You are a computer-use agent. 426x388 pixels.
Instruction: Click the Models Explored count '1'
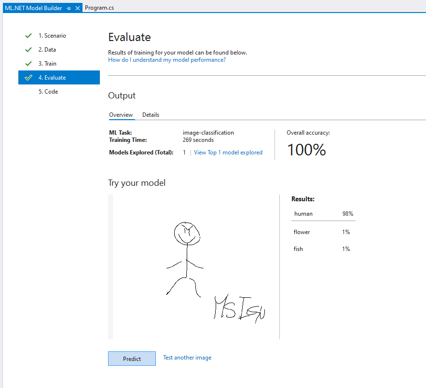184,152
